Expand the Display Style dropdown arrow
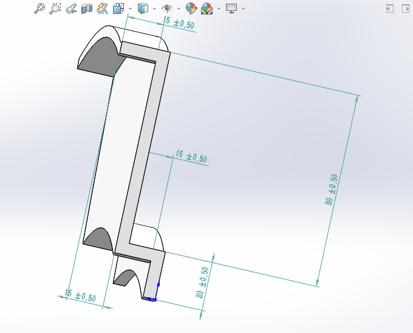Image resolution: width=413 pixels, height=333 pixels. pyautogui.click(x=154, y=9)
